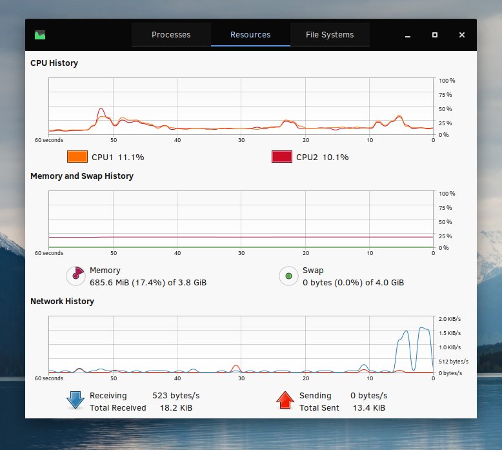This screenshot has width=502, height=450.
Task: Click the CPU1 11.1% label
Action: coord(118,158)
